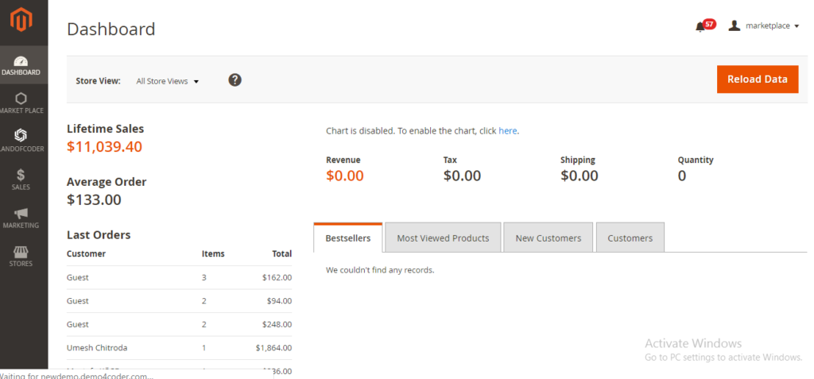Select the Guest order totaling $162.00
Viewport: 814px width, 379px height.
(179, 278)
